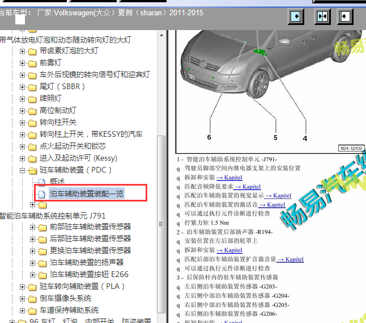Click the open folder icon of 驻车辅助装置（PDC）
The width and height of the screenshot is (366, 323).
point(33,171)
